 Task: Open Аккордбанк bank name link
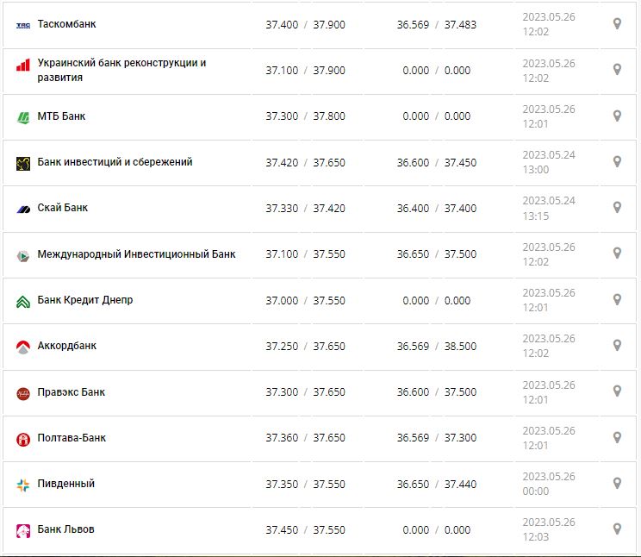click(x=67, y=346)
